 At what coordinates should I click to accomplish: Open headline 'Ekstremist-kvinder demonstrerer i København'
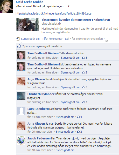coord(76,20)
